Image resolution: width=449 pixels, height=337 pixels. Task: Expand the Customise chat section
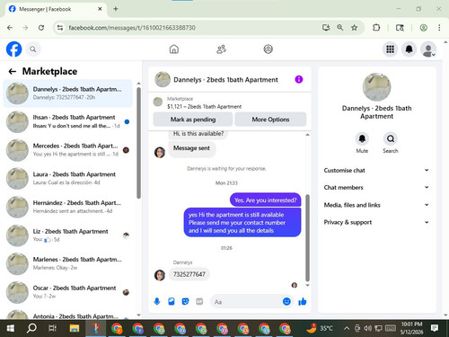tap(376, 170)
